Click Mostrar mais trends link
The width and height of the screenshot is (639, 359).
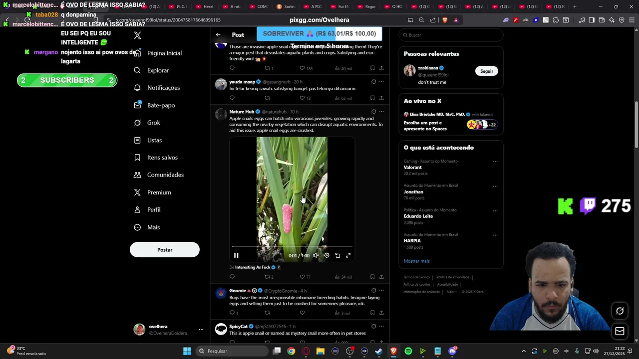416,261
